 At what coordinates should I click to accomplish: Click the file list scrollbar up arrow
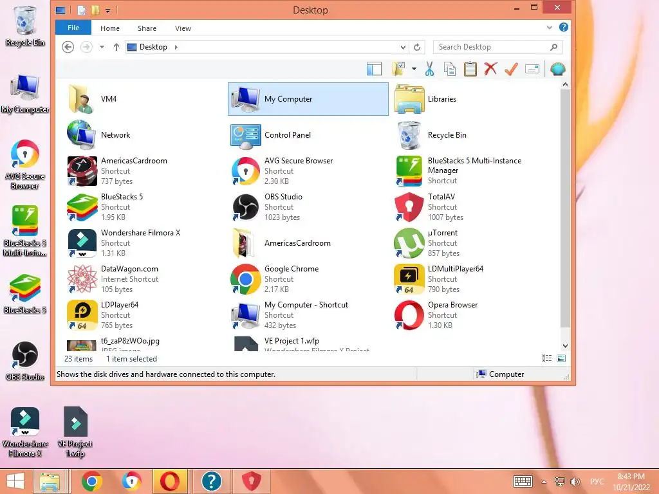(x=565, y=85)
